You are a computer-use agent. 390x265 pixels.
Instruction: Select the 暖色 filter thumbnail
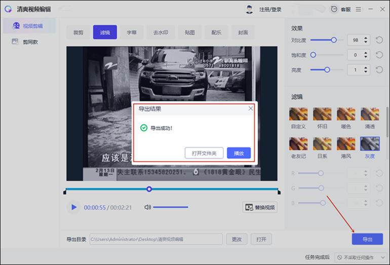pos(346,114)
